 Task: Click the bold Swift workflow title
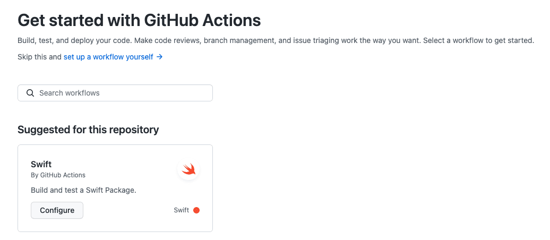point(41,164)
